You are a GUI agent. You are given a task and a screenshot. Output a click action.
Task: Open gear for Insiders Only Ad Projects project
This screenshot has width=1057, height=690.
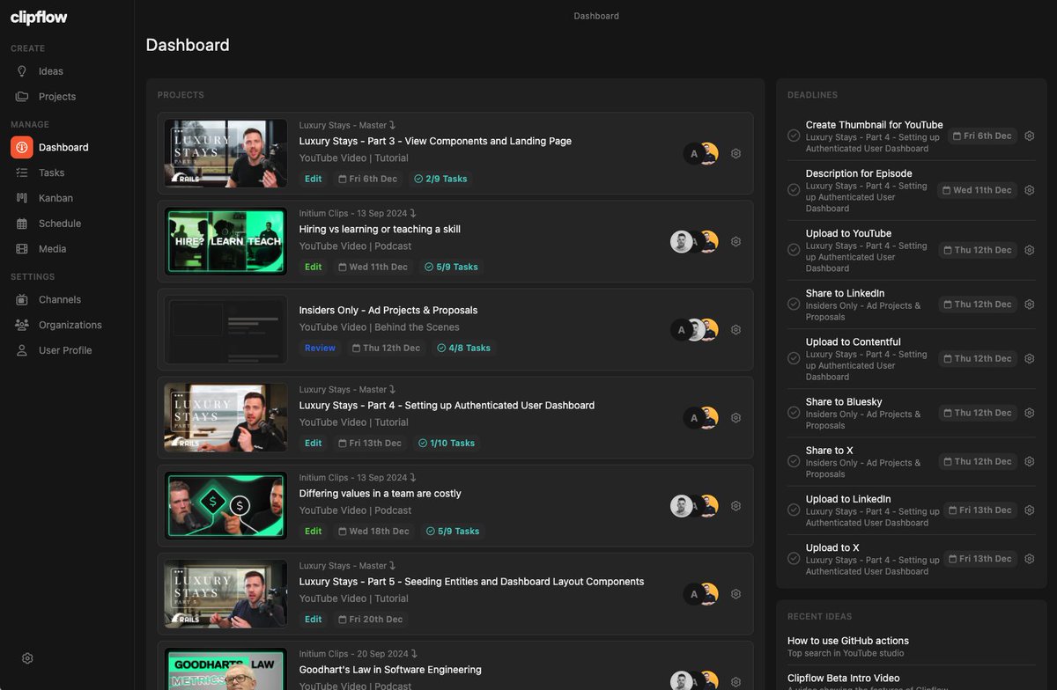[x=736, y=329]
